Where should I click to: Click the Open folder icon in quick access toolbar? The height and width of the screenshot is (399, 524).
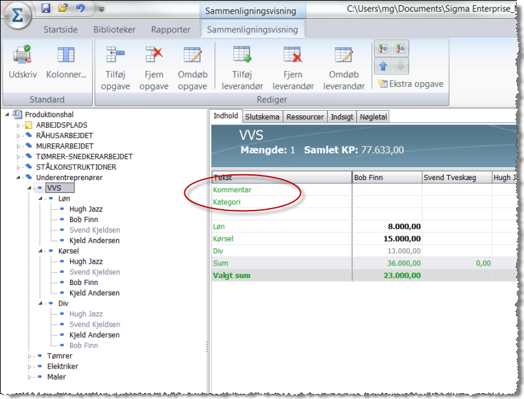point(63,8)
